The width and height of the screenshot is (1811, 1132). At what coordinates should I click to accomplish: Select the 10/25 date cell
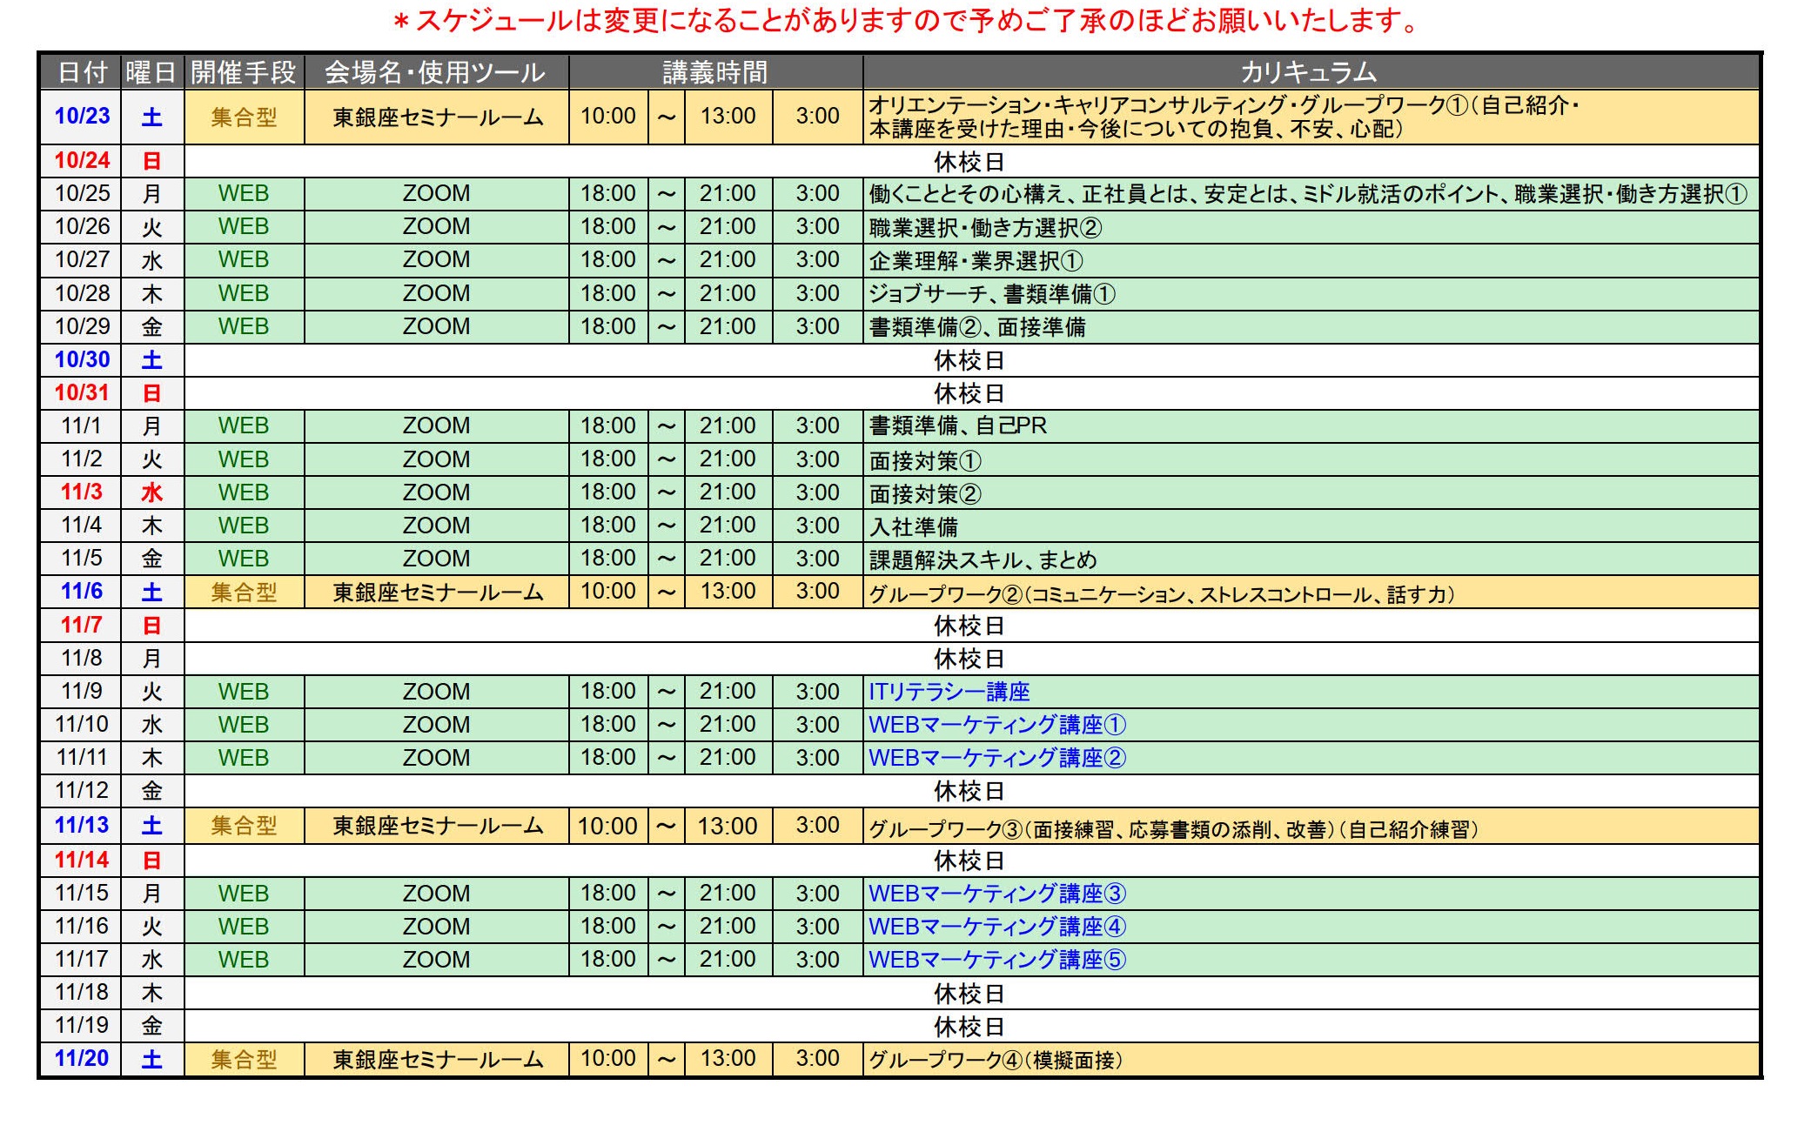[x=81, y=194]
